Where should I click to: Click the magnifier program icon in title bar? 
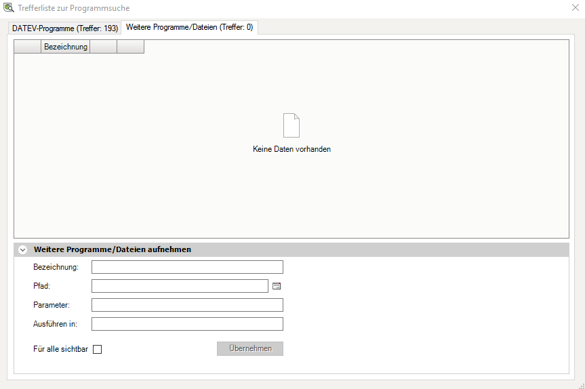pyautogui.click(x=9, y=8)
